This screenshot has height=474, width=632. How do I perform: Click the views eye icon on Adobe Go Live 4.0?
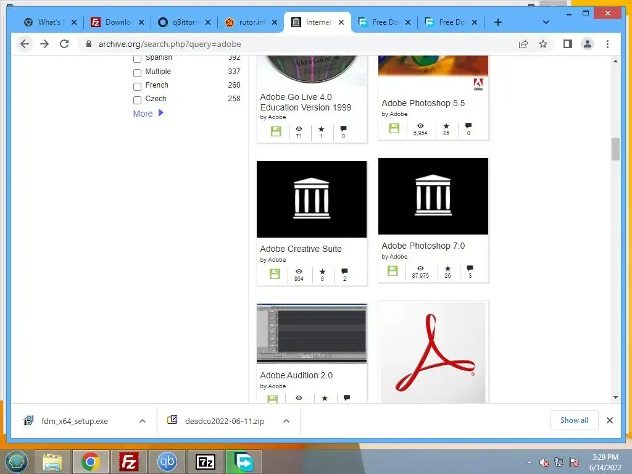[x=299, y=129]
